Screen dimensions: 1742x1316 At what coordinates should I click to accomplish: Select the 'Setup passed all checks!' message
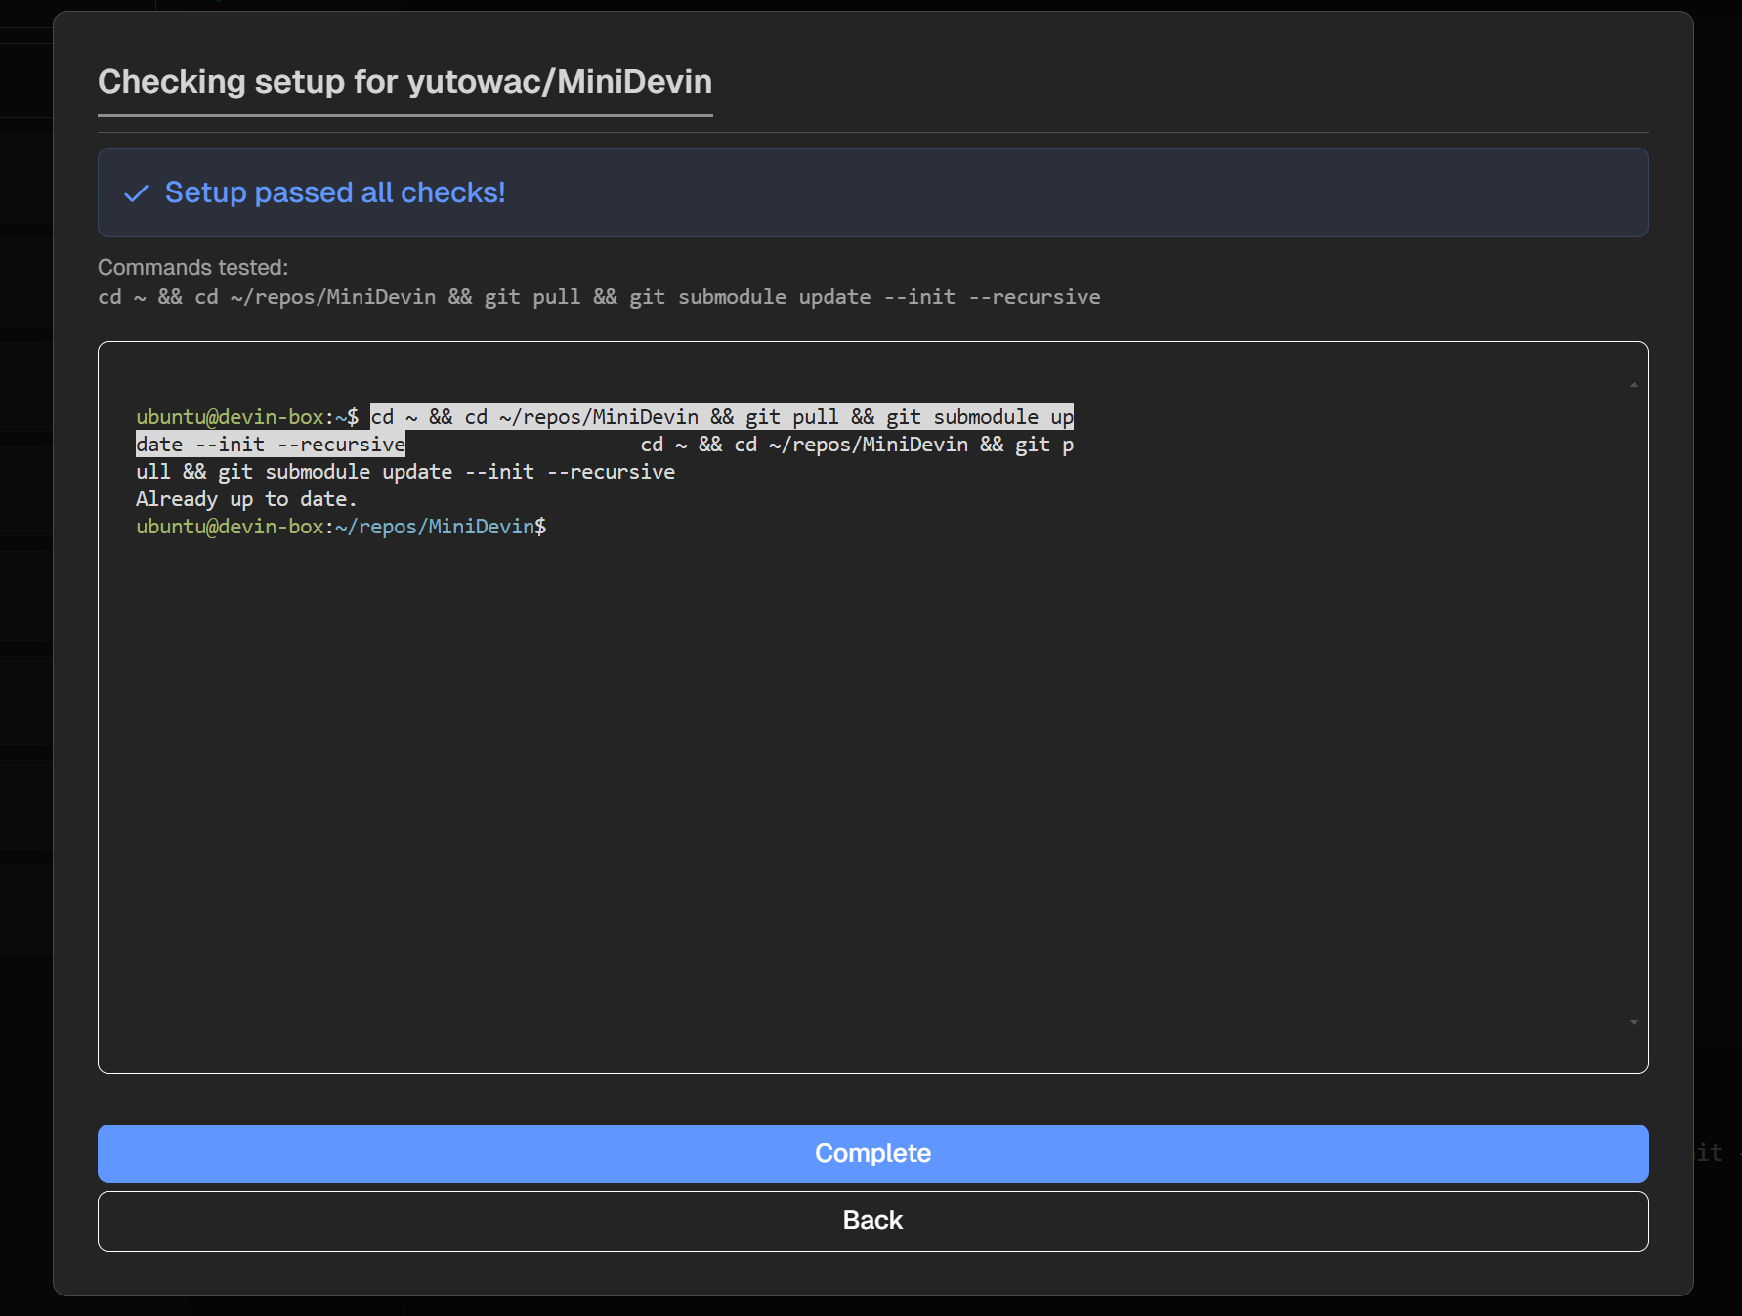tap(335, 192)
